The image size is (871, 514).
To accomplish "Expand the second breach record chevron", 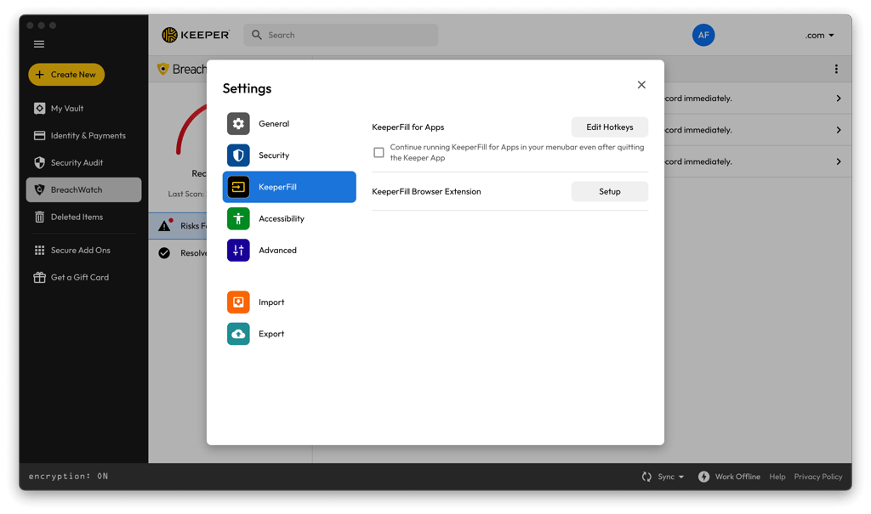I will coord(838,130).
